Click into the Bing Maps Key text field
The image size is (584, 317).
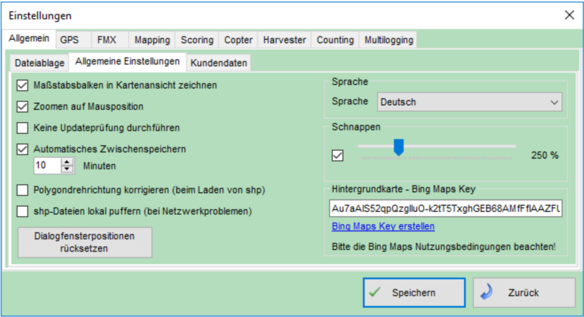pos(445,209)
